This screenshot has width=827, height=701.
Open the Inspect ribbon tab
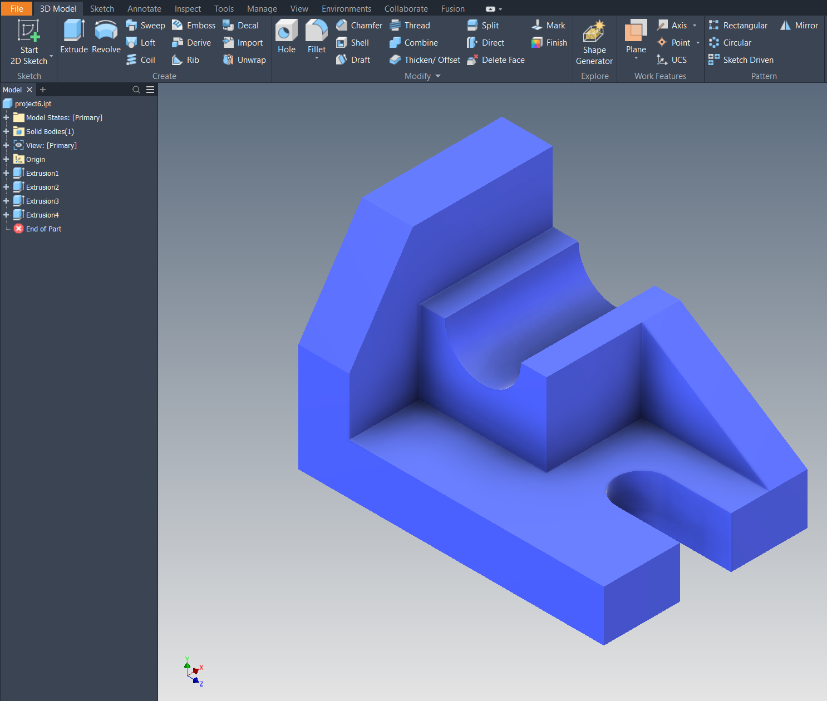(188, 9)
